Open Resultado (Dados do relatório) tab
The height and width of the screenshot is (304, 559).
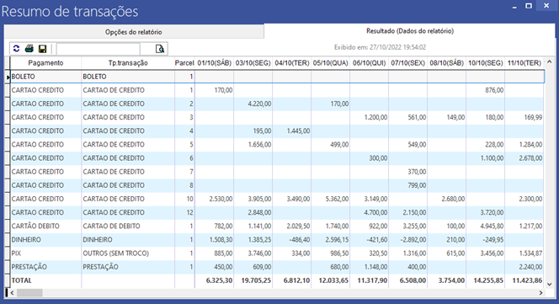(x=410, y=31)
